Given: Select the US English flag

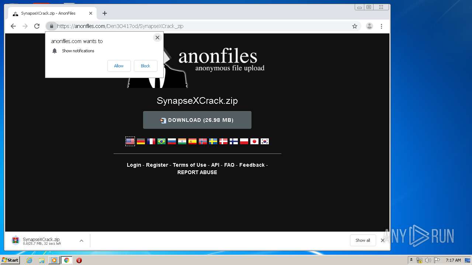Looking at the screenshot, I should 130,141.
